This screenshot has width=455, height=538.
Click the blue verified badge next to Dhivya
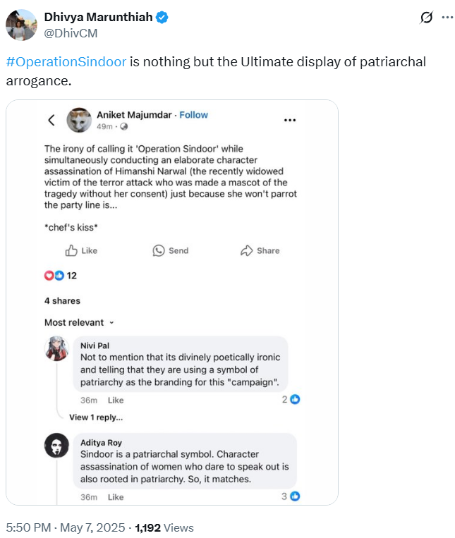(162, 17)
